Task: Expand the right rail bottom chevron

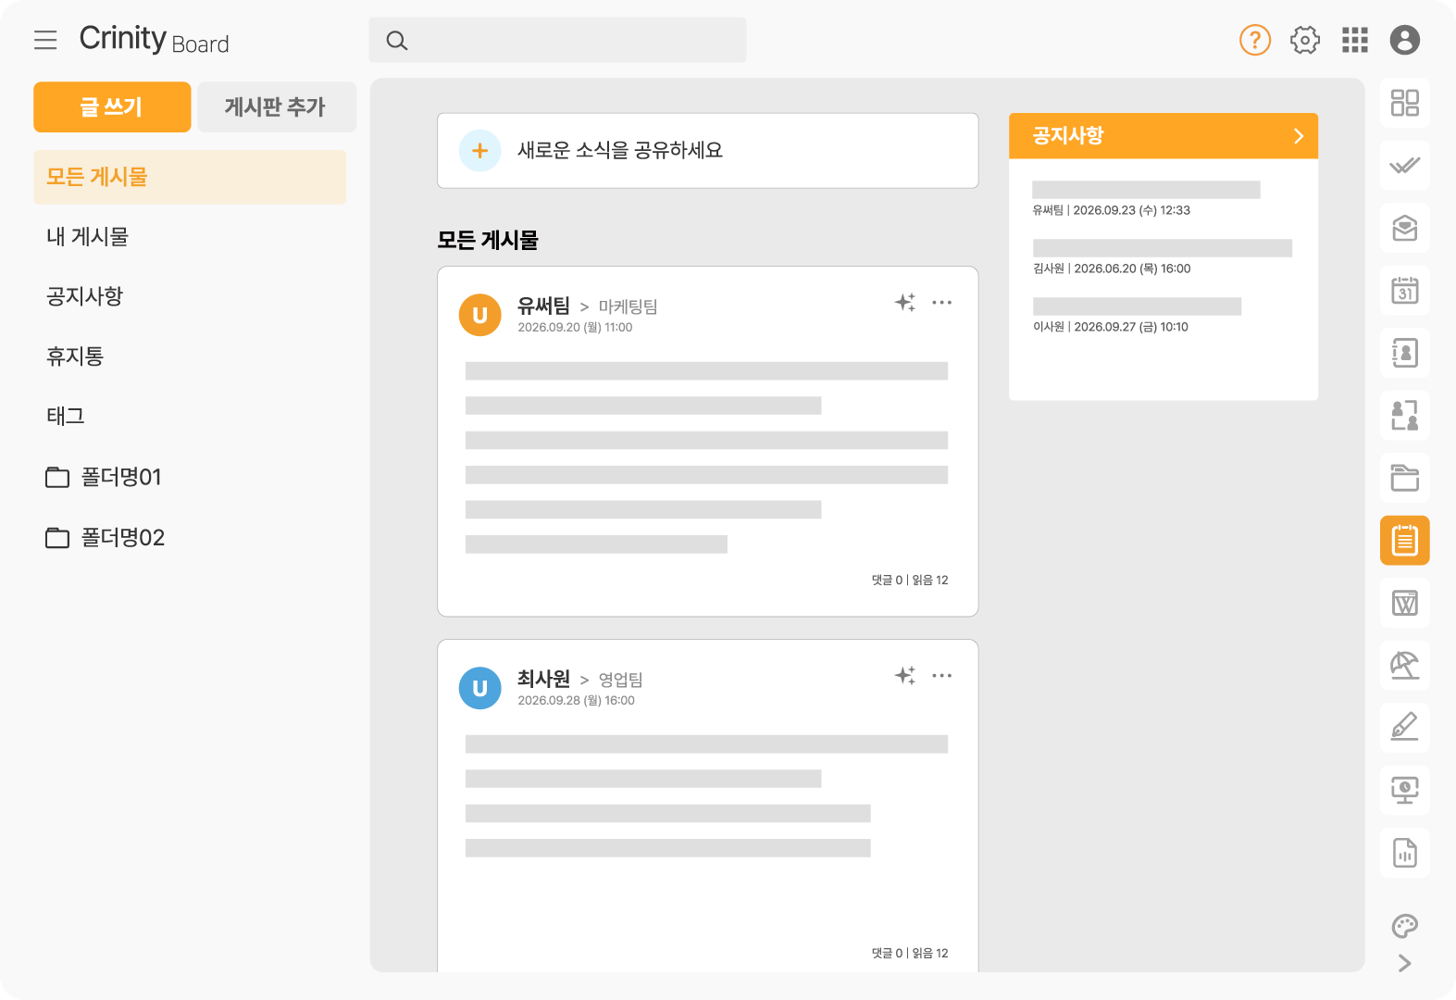Action: pos(1405,964)
